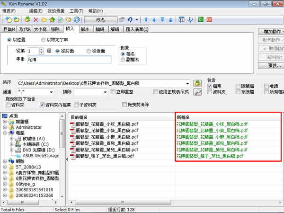Switch to the 取代R tab
Screen dimensions: 284x213
point(24,29)
